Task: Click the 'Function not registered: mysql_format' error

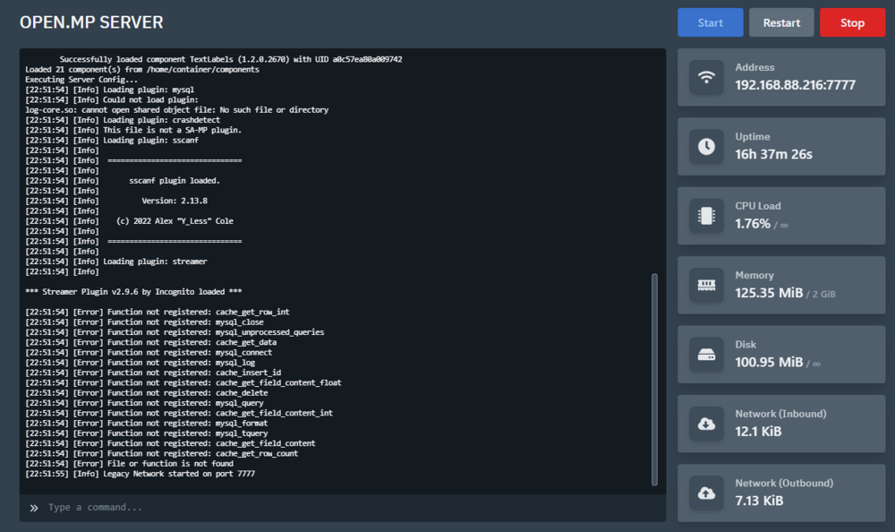Action: [x=146, y=423]
